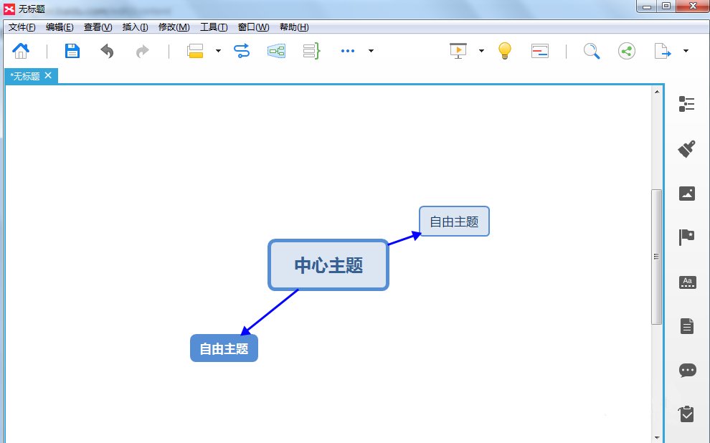Image resolution: width=710 pixels, height=443 pixels.
Task: Open the Home panel in XMind
Action: click(x=20, y=51)
